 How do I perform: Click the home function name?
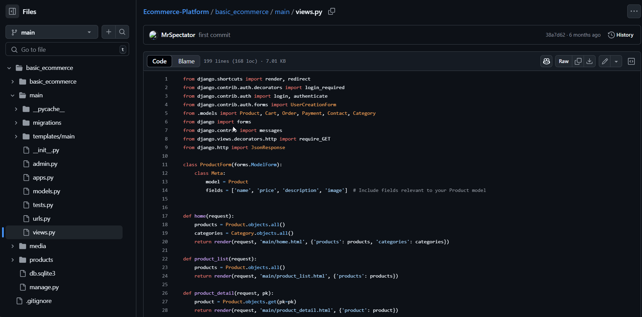[200, 216]
